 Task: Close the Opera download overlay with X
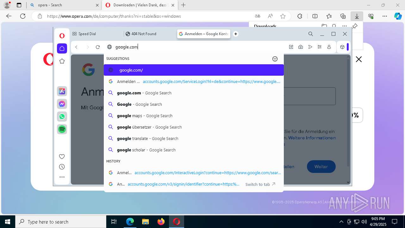pos(358,59)
